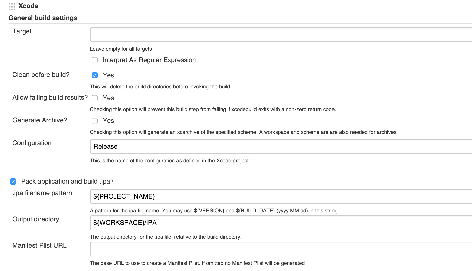
Task: Click the General build settings heading
Action: click(x=43, y=18)
